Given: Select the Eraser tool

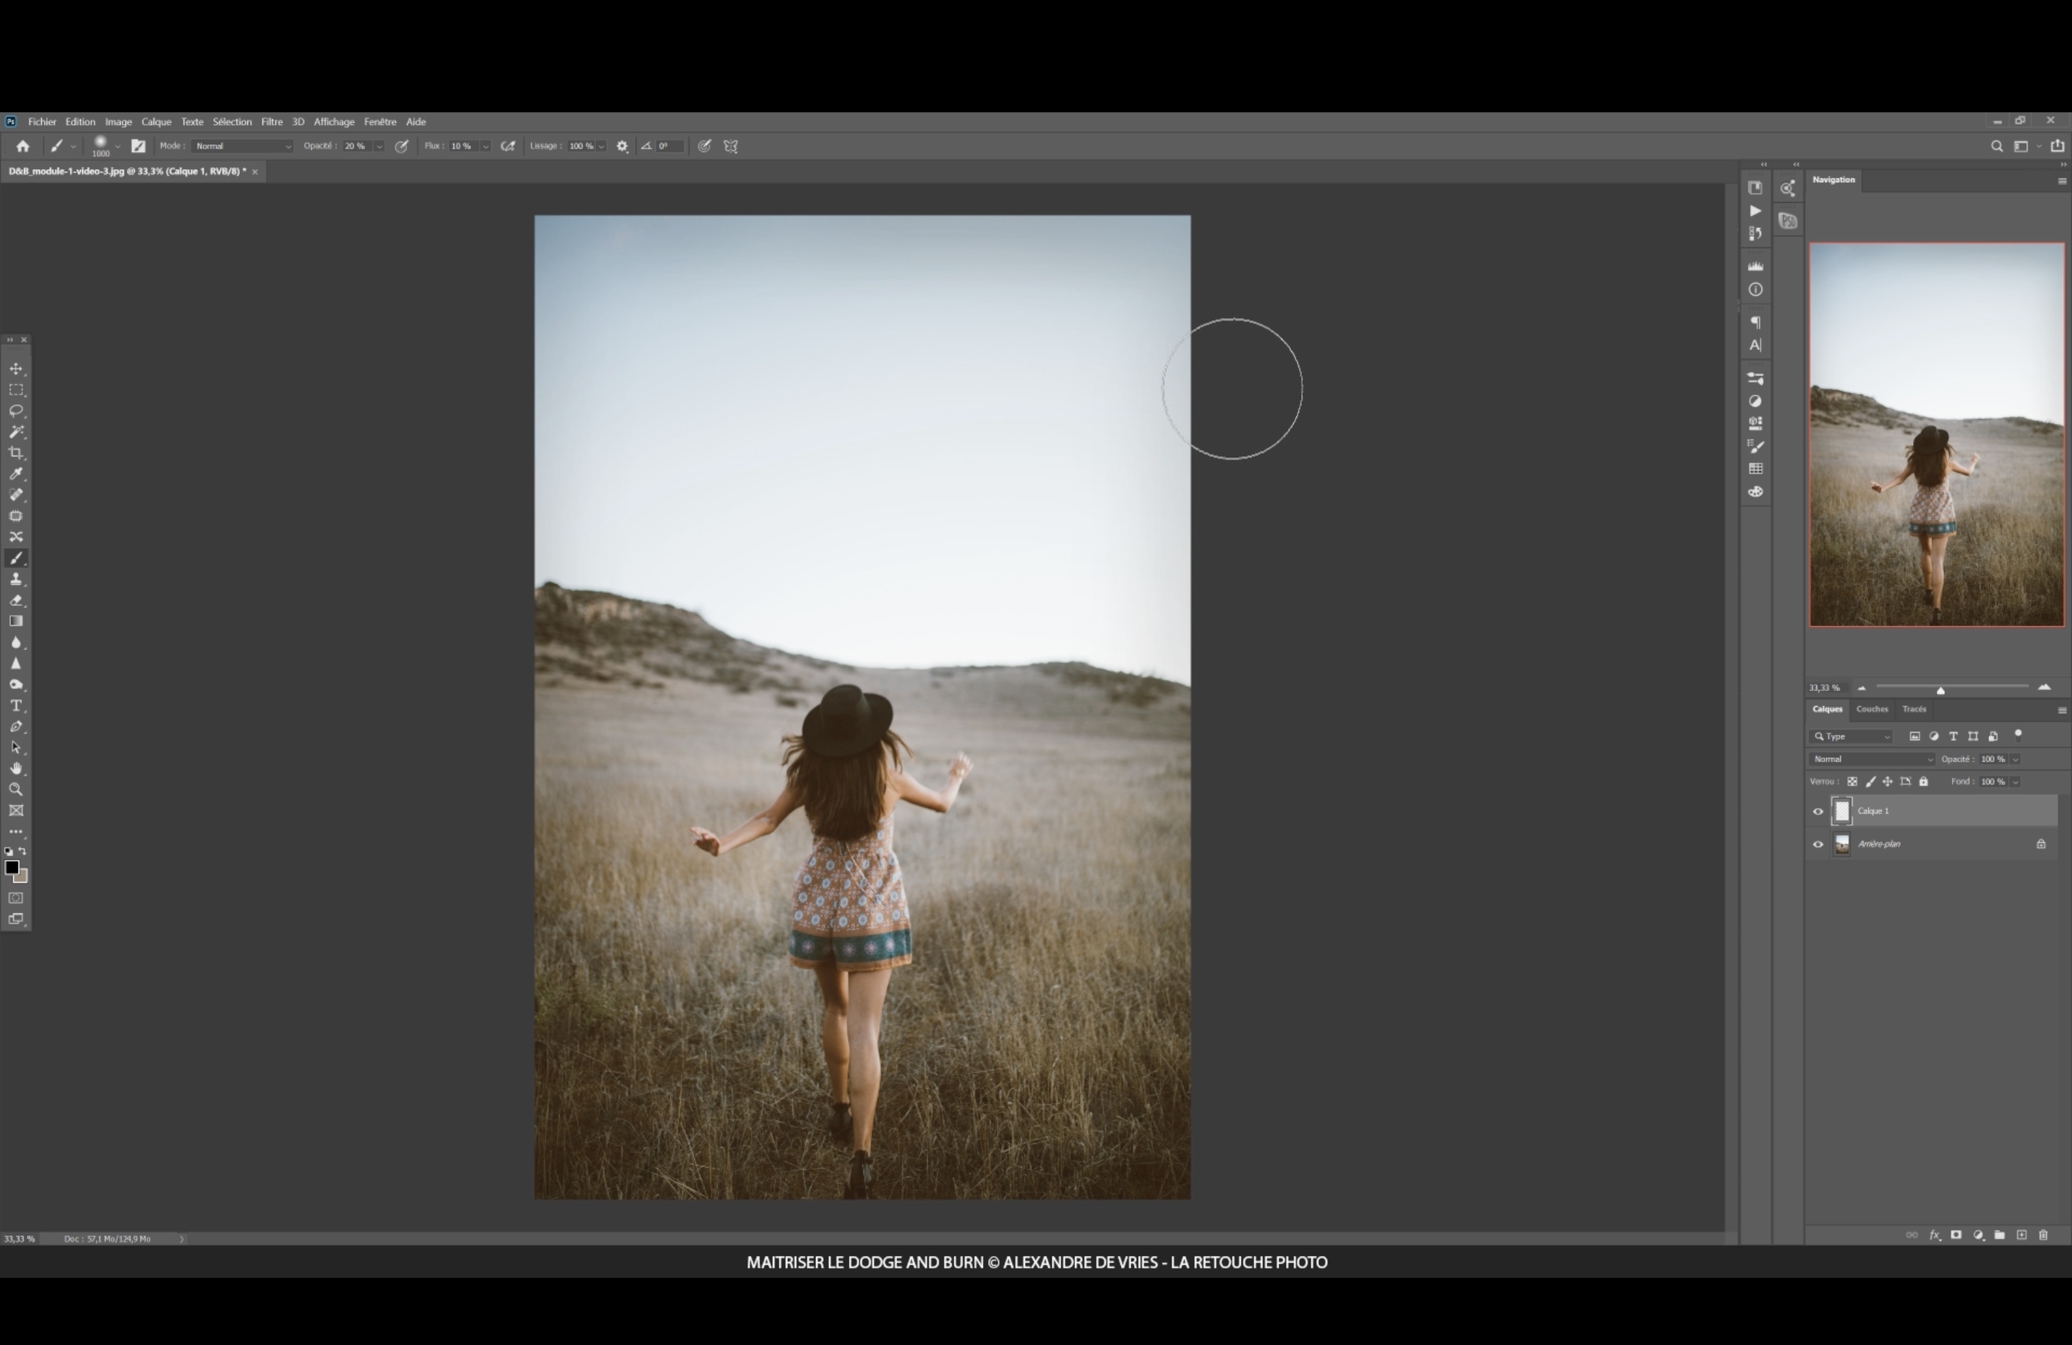Looking at the screenshot, I should coord(16,601).
